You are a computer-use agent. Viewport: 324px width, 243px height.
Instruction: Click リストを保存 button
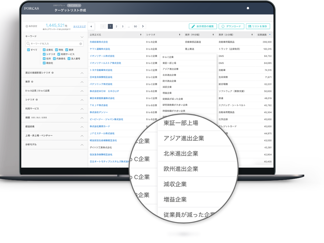click(x=258, y=26)
